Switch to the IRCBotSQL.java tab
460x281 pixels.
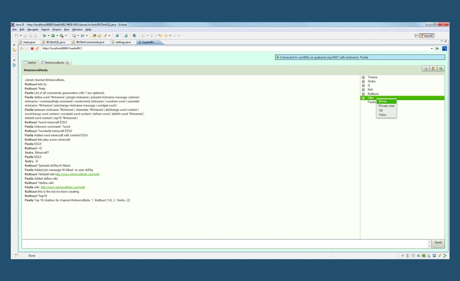pos(56,42)
